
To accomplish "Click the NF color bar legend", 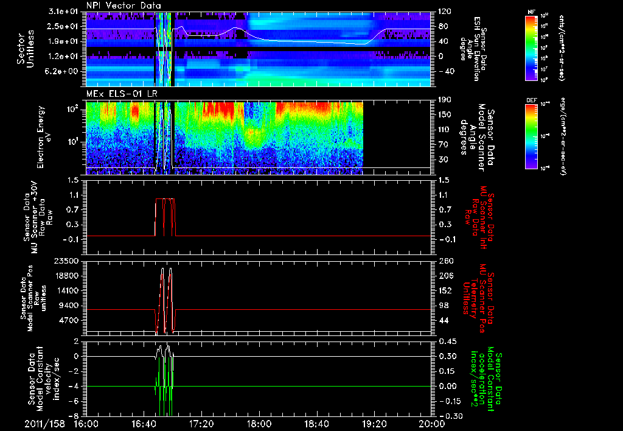I will [532, 47].
